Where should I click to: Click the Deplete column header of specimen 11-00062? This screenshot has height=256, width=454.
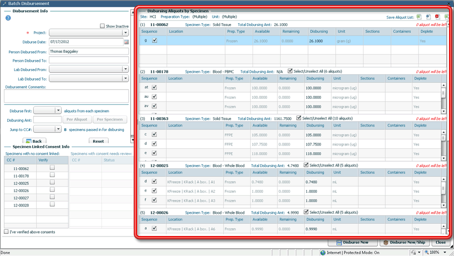point(432,31)
